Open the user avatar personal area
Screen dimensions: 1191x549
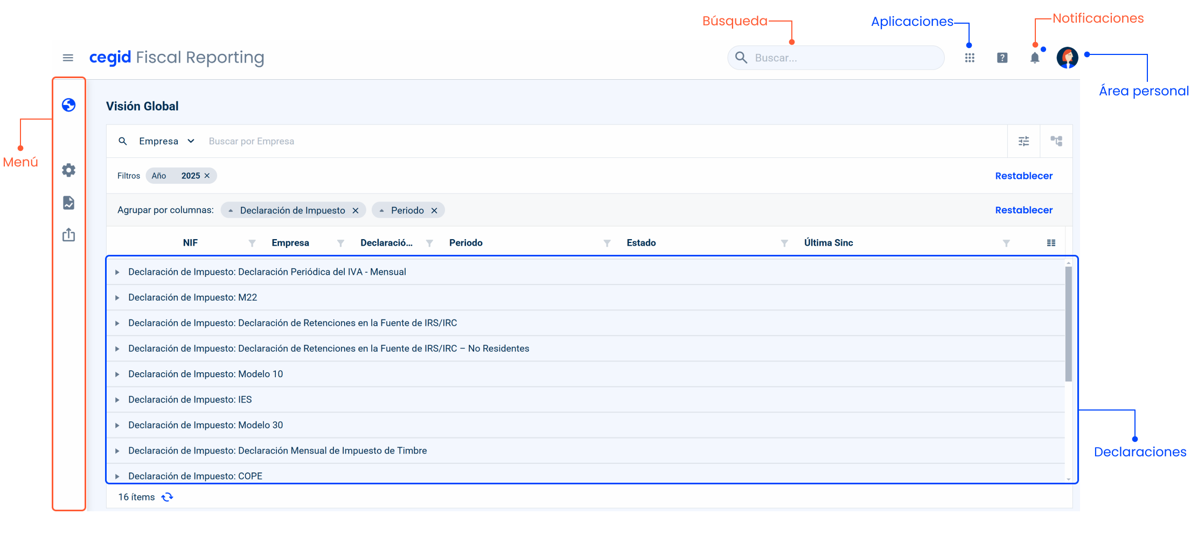coord(1067,58)
